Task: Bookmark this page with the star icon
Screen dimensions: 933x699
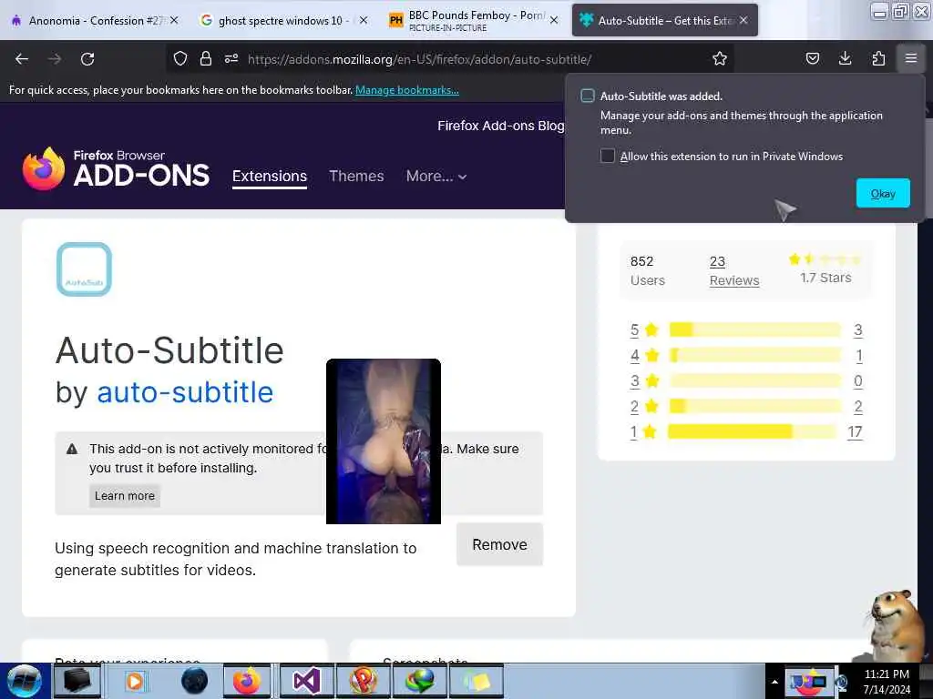Action: coord(720,58)
